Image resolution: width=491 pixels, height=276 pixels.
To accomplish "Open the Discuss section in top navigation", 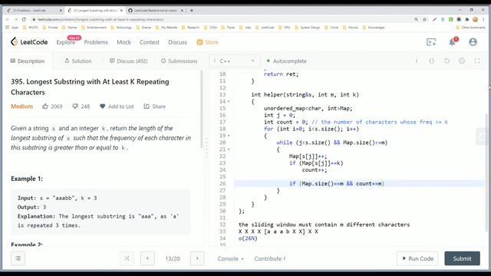I will point(177,42).
